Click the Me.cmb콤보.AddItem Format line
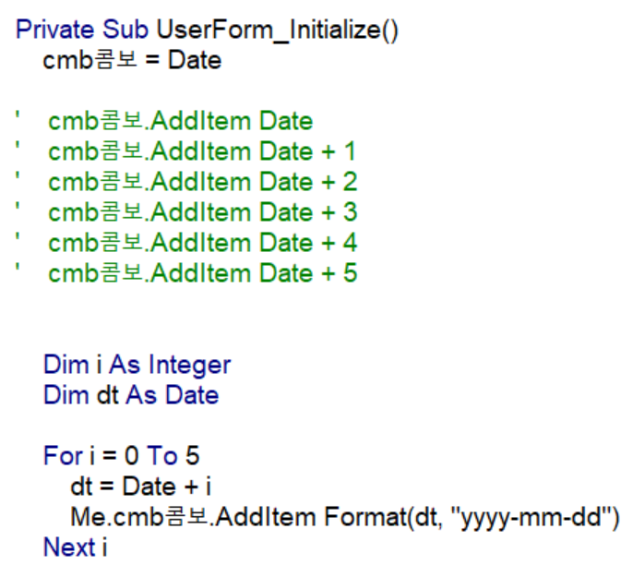 click(343, 517)
